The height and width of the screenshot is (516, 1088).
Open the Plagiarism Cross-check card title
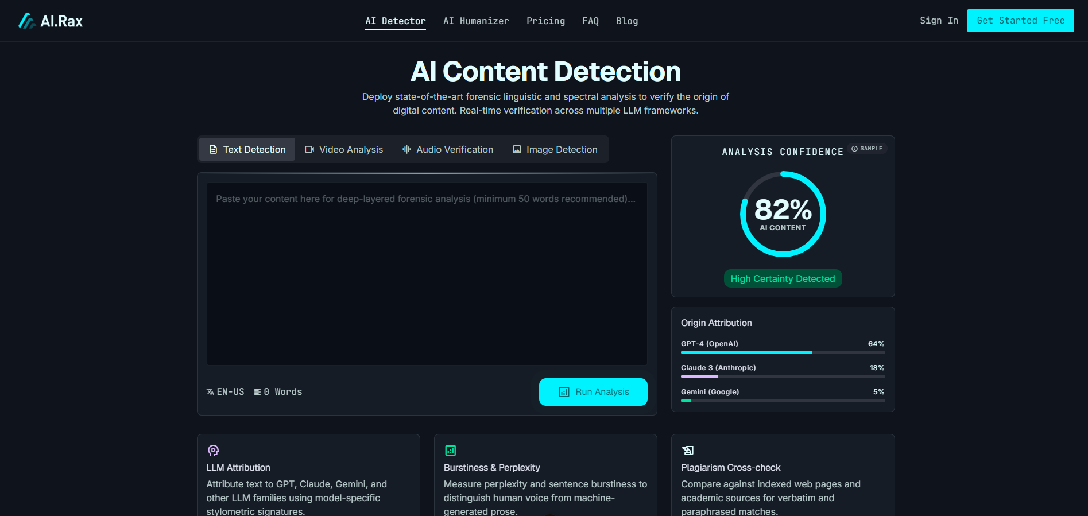pos(730,468)
